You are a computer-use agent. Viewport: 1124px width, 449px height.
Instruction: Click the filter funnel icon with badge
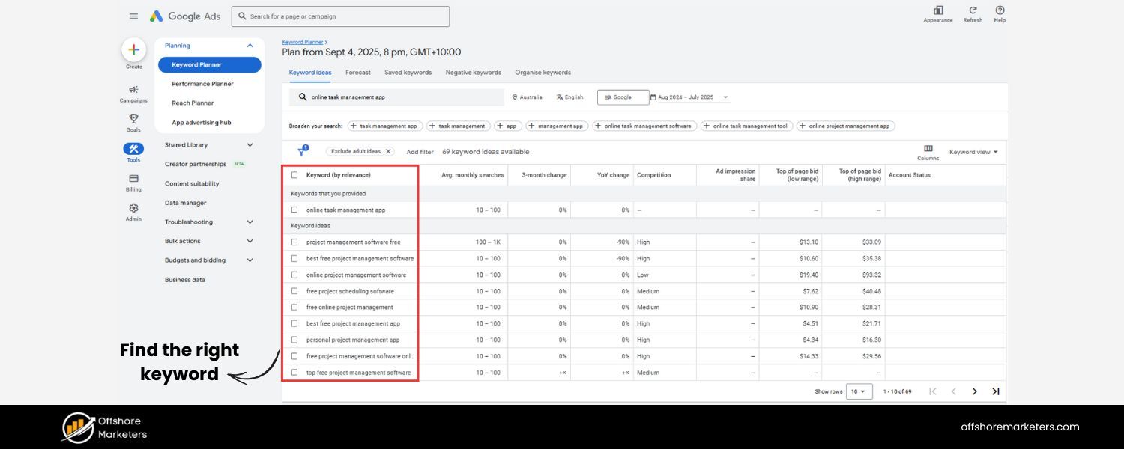pyautogui.click(x=302, y=150)
